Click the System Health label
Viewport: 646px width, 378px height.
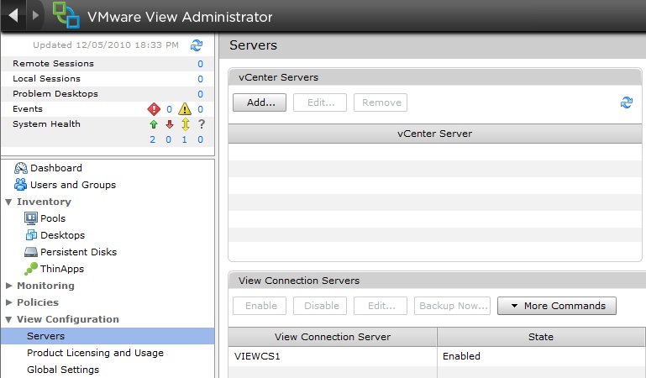pos(46,124)
